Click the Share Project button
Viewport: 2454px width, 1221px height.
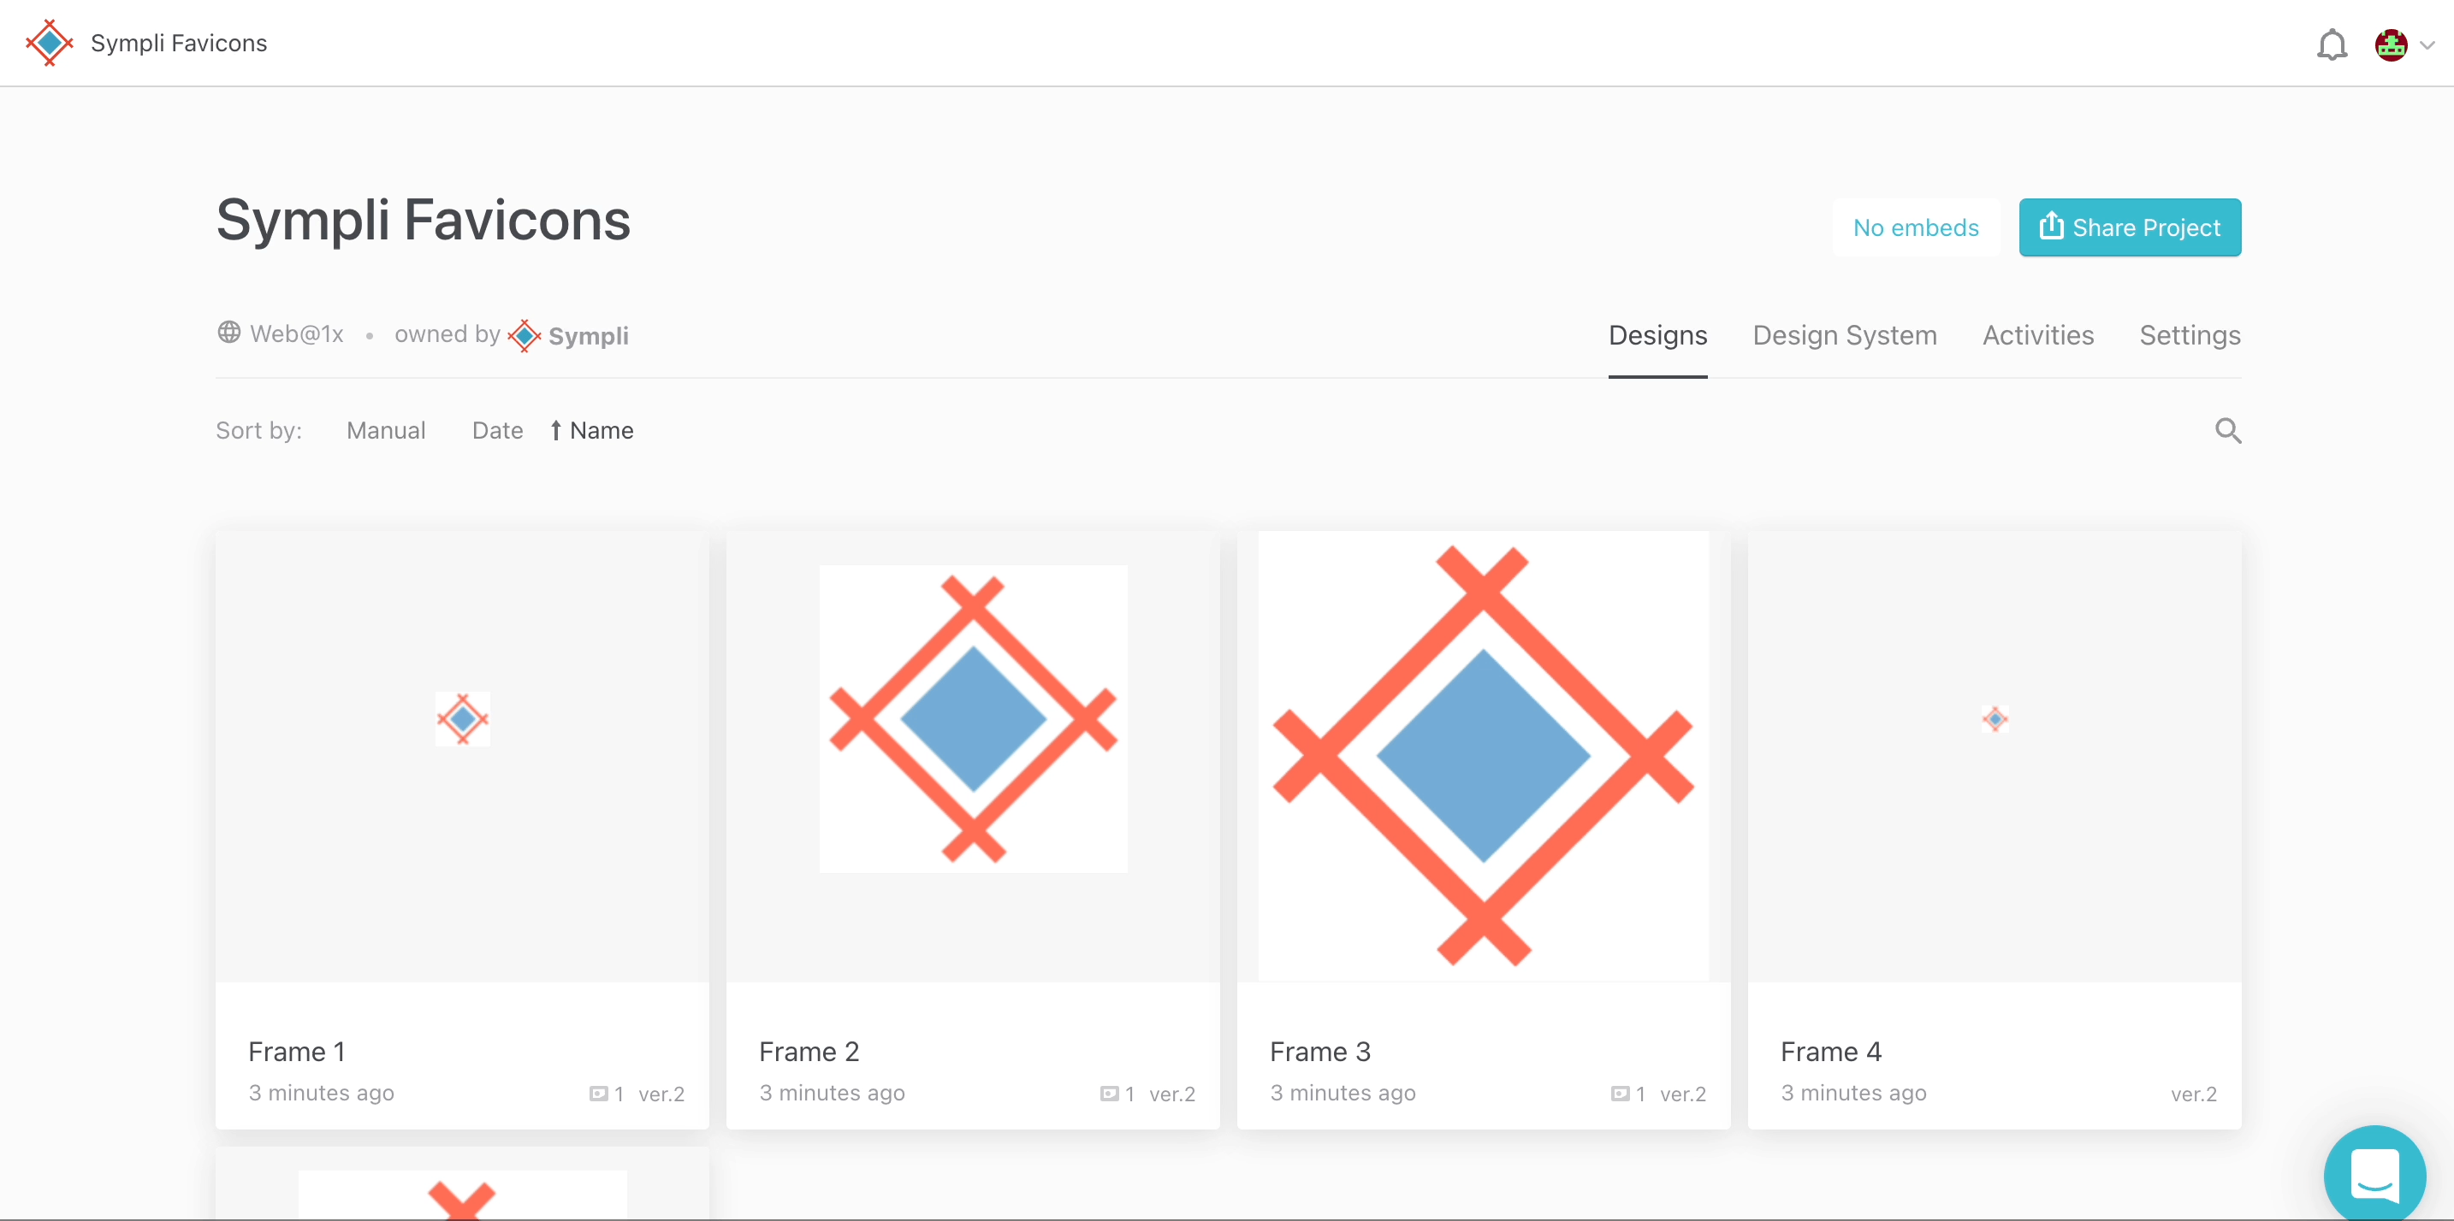pyautogui.click(x=2130, y=227)
